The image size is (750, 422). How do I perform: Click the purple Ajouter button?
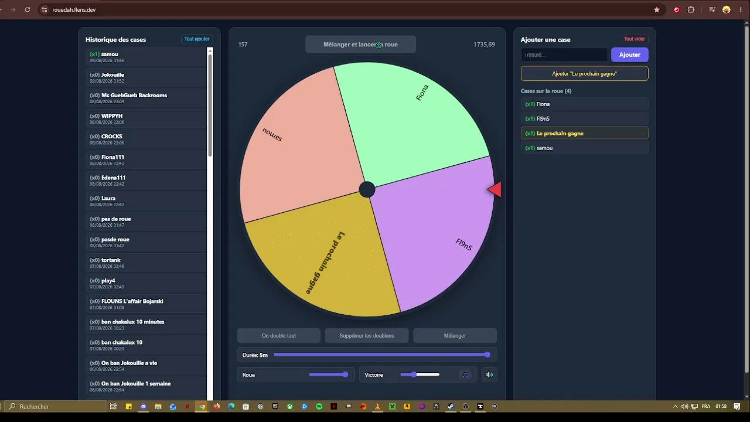coord(630,55)
